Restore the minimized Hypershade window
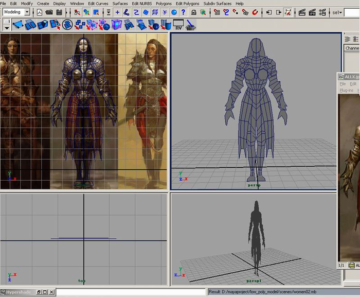This screenshot has width=360, height=298. (x=39, y=292)
